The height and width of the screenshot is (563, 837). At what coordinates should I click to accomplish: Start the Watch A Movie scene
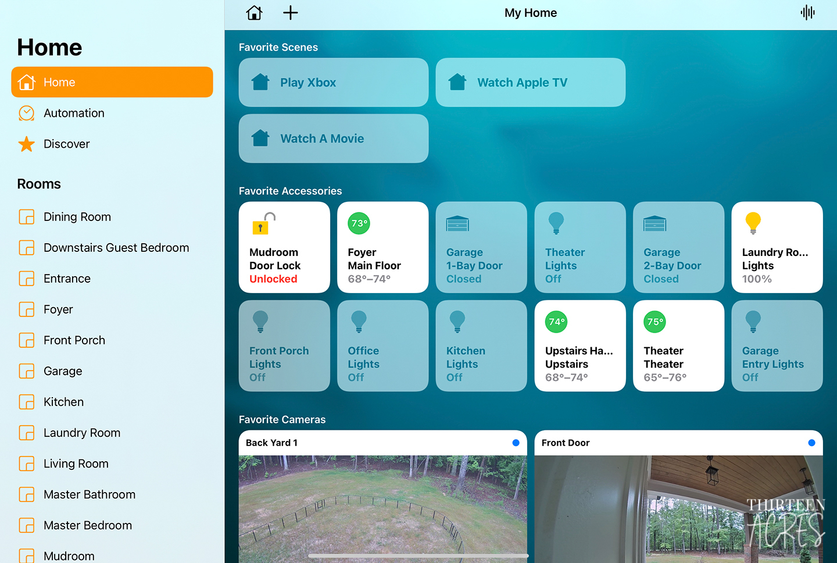coord(334,138)
